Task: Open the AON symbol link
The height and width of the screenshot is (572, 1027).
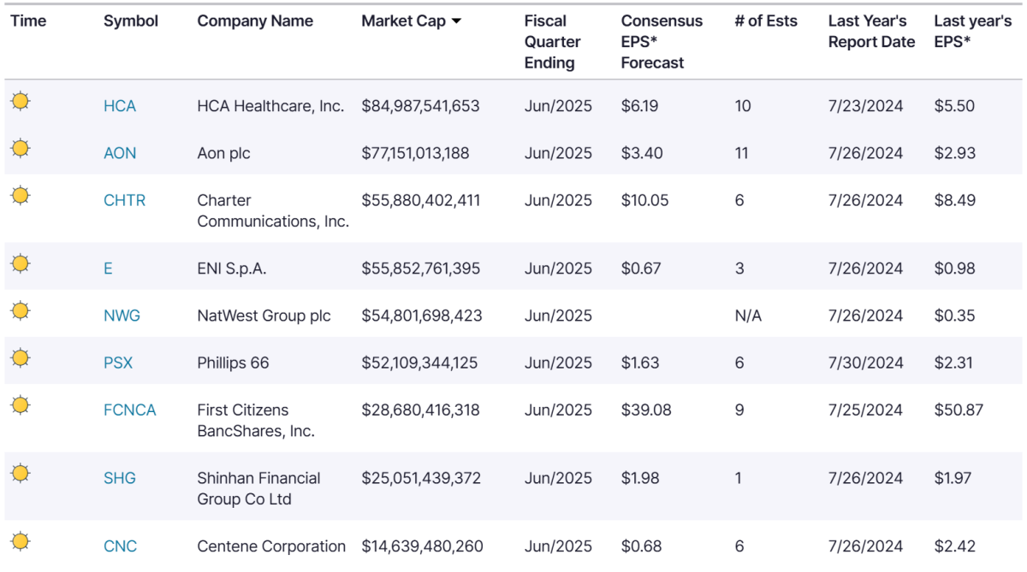Action: (x=120, y=153)
